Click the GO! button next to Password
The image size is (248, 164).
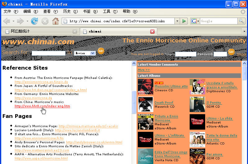tap(231, 52)
